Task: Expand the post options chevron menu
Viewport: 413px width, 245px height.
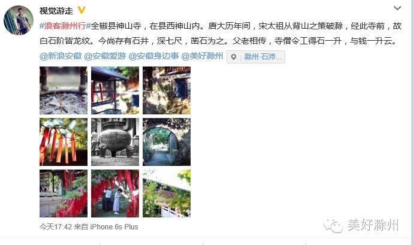Action: pyautogui.click(x=397, y=8)
